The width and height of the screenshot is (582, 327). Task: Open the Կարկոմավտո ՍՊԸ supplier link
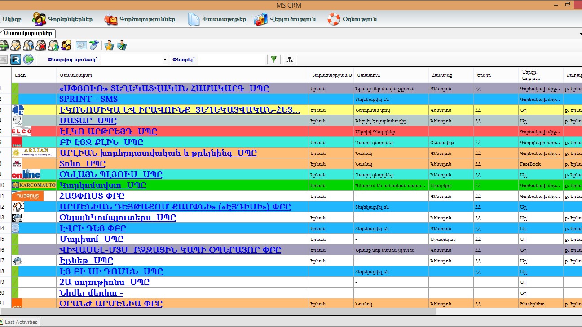103,185
